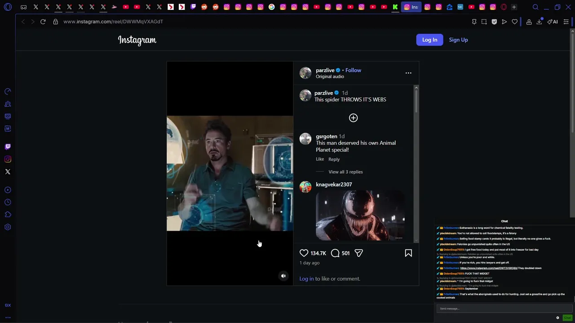Viewport: 575px width, 323px height.
Task: Open X panel in the Opera sidebar
Action: pyautogui.click(x=8, y=172)
